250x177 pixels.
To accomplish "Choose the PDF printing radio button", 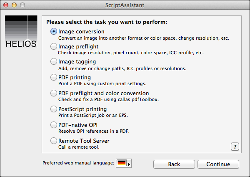I will [x=54, y=77].
